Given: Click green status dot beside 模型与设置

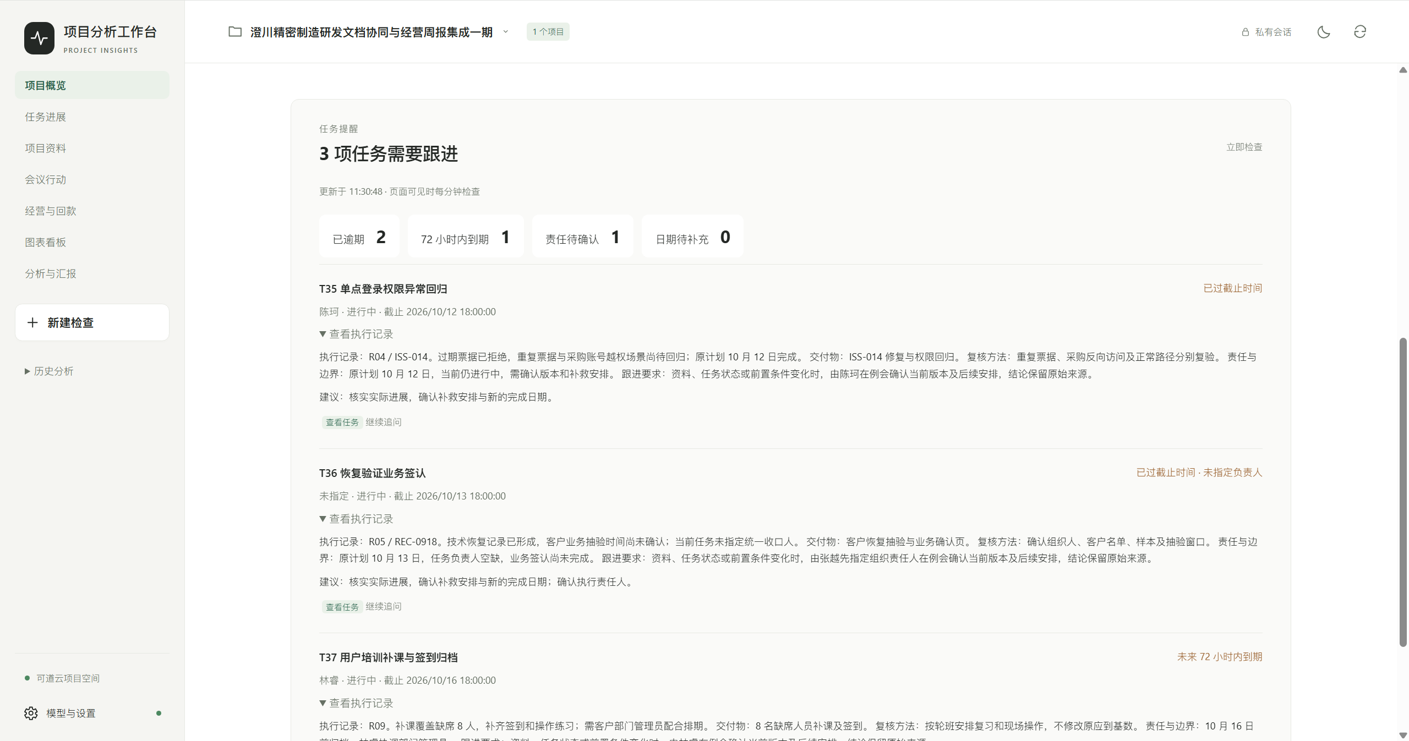Looking at the screenshot, I should point(159,713).
